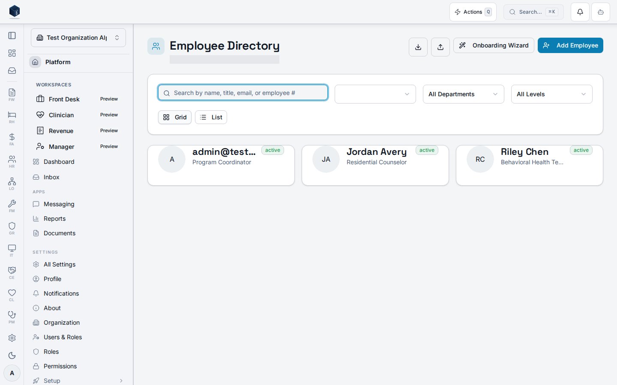Open Reports app
This screenshot has height=385, width=617.
[78, 219]
